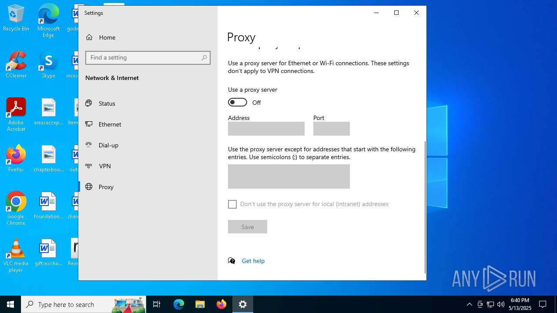Screen dimensions: 557x313
Task: Click the volume speaker tray icon
Action: click(x=501, y=304)
